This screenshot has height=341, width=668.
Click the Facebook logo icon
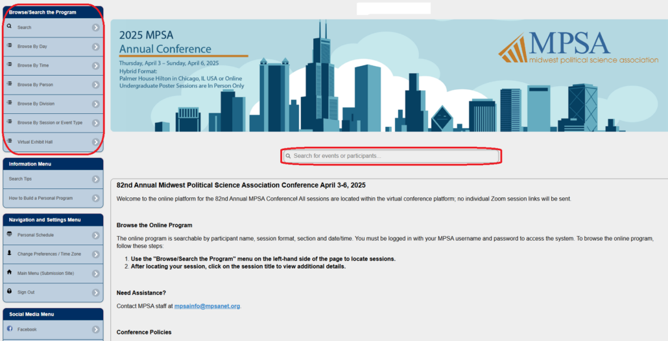(x=10, y=328)
